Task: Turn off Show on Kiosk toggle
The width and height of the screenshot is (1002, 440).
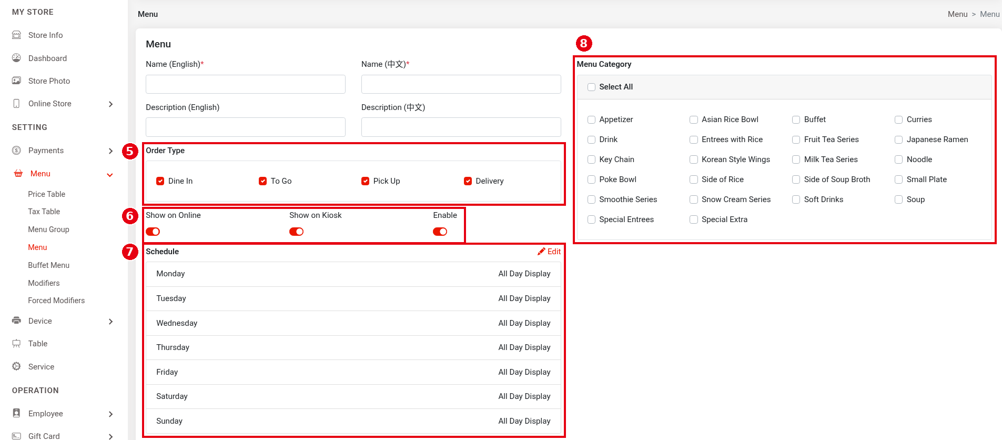Action: (297, 232)
